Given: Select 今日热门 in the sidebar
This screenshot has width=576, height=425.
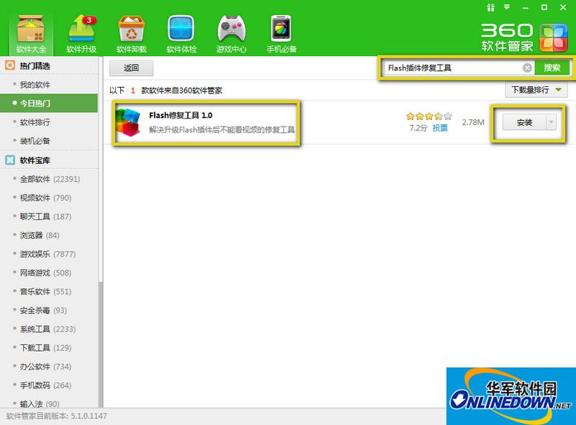Looking at the screenshot, I should point(35,104).
